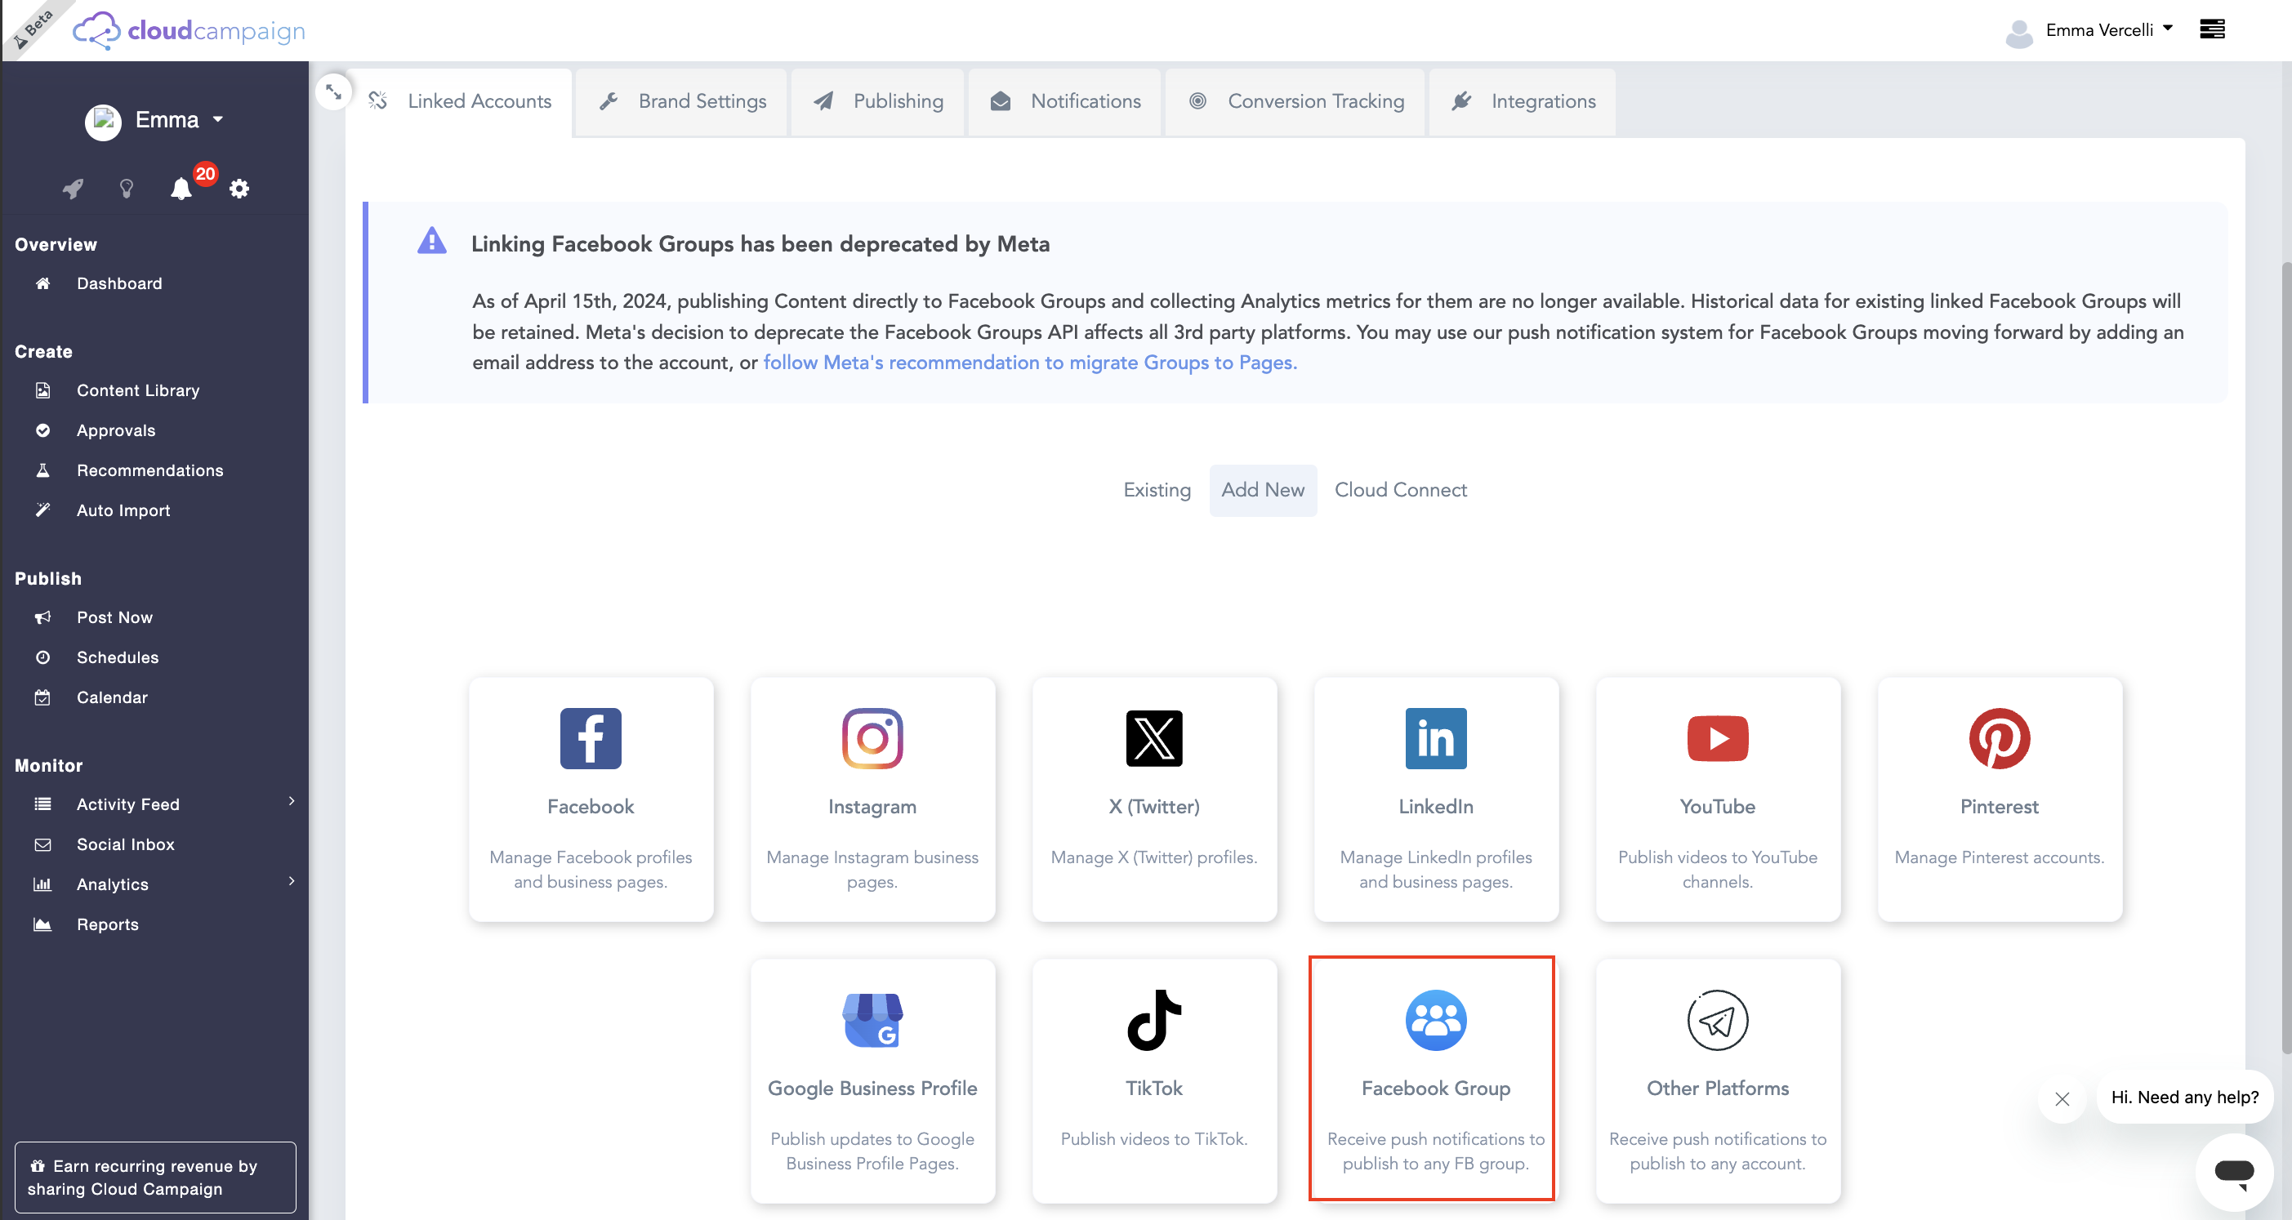Image resolution: width=2292 pixels, height=1220 pixels.
Task: Click the page vertical scrollbar
Action: pos(2285,658)
